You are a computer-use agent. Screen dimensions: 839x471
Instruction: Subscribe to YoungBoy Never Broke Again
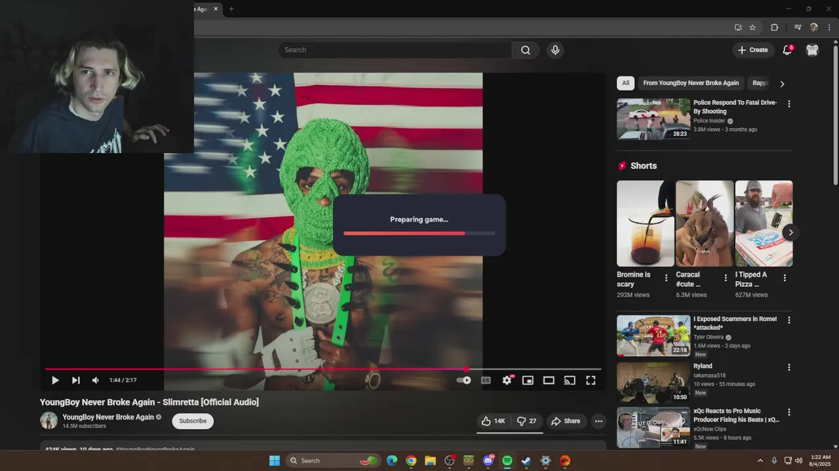tap(193, 421)
